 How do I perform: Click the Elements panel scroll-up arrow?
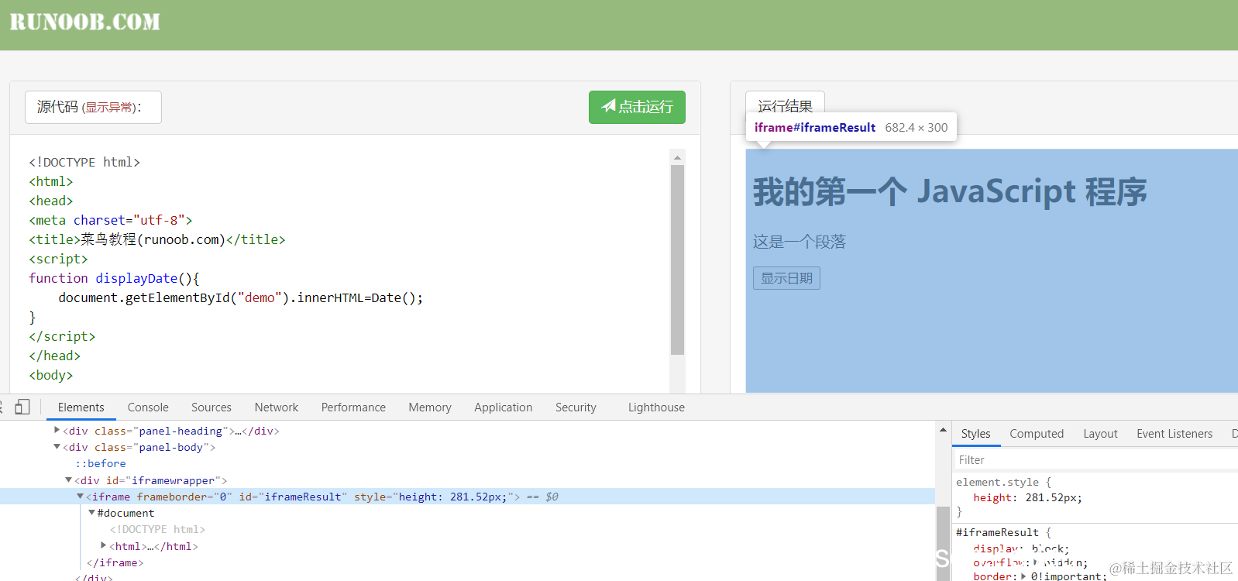point(943,430)
